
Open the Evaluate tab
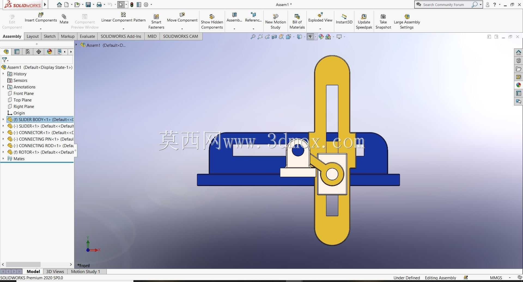point(87,36)
